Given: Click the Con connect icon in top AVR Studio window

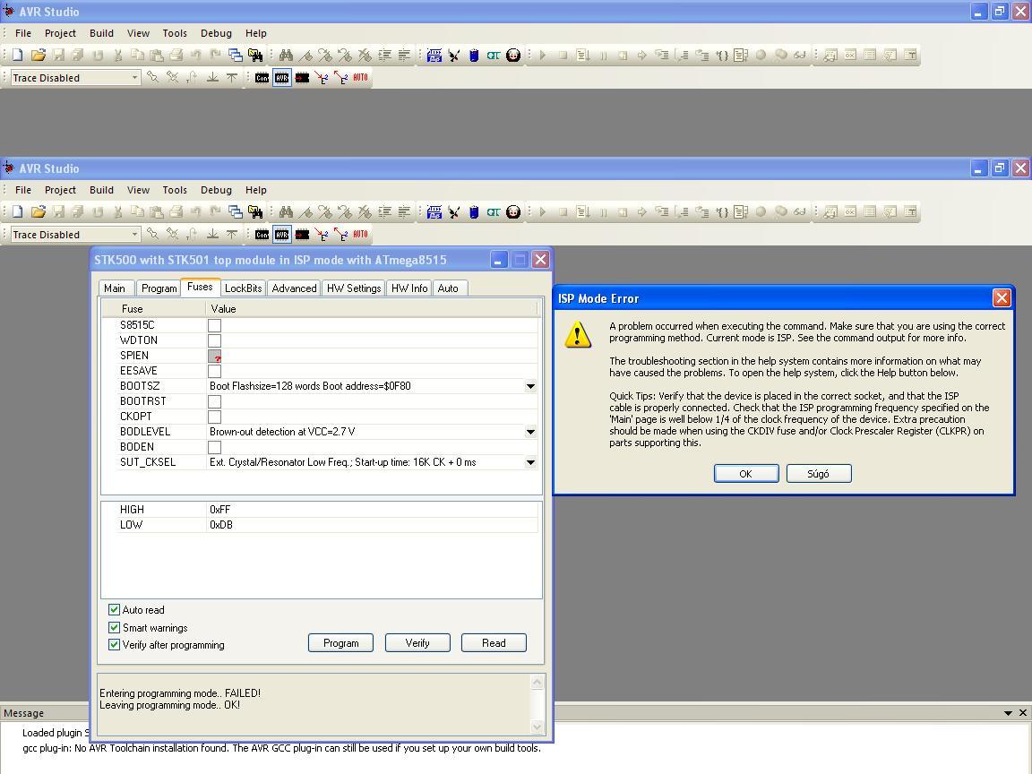Looking at the screenshot, I should [262, 78].
